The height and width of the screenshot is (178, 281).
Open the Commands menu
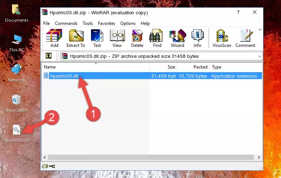coord(66,23)
